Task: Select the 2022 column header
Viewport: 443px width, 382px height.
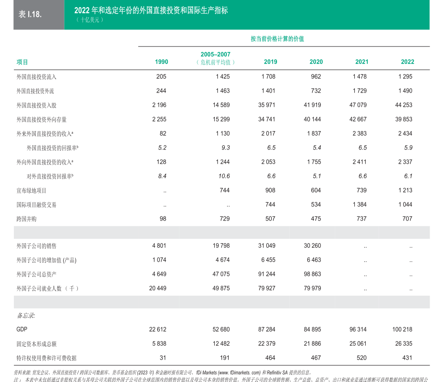Action: pos(407,62)
